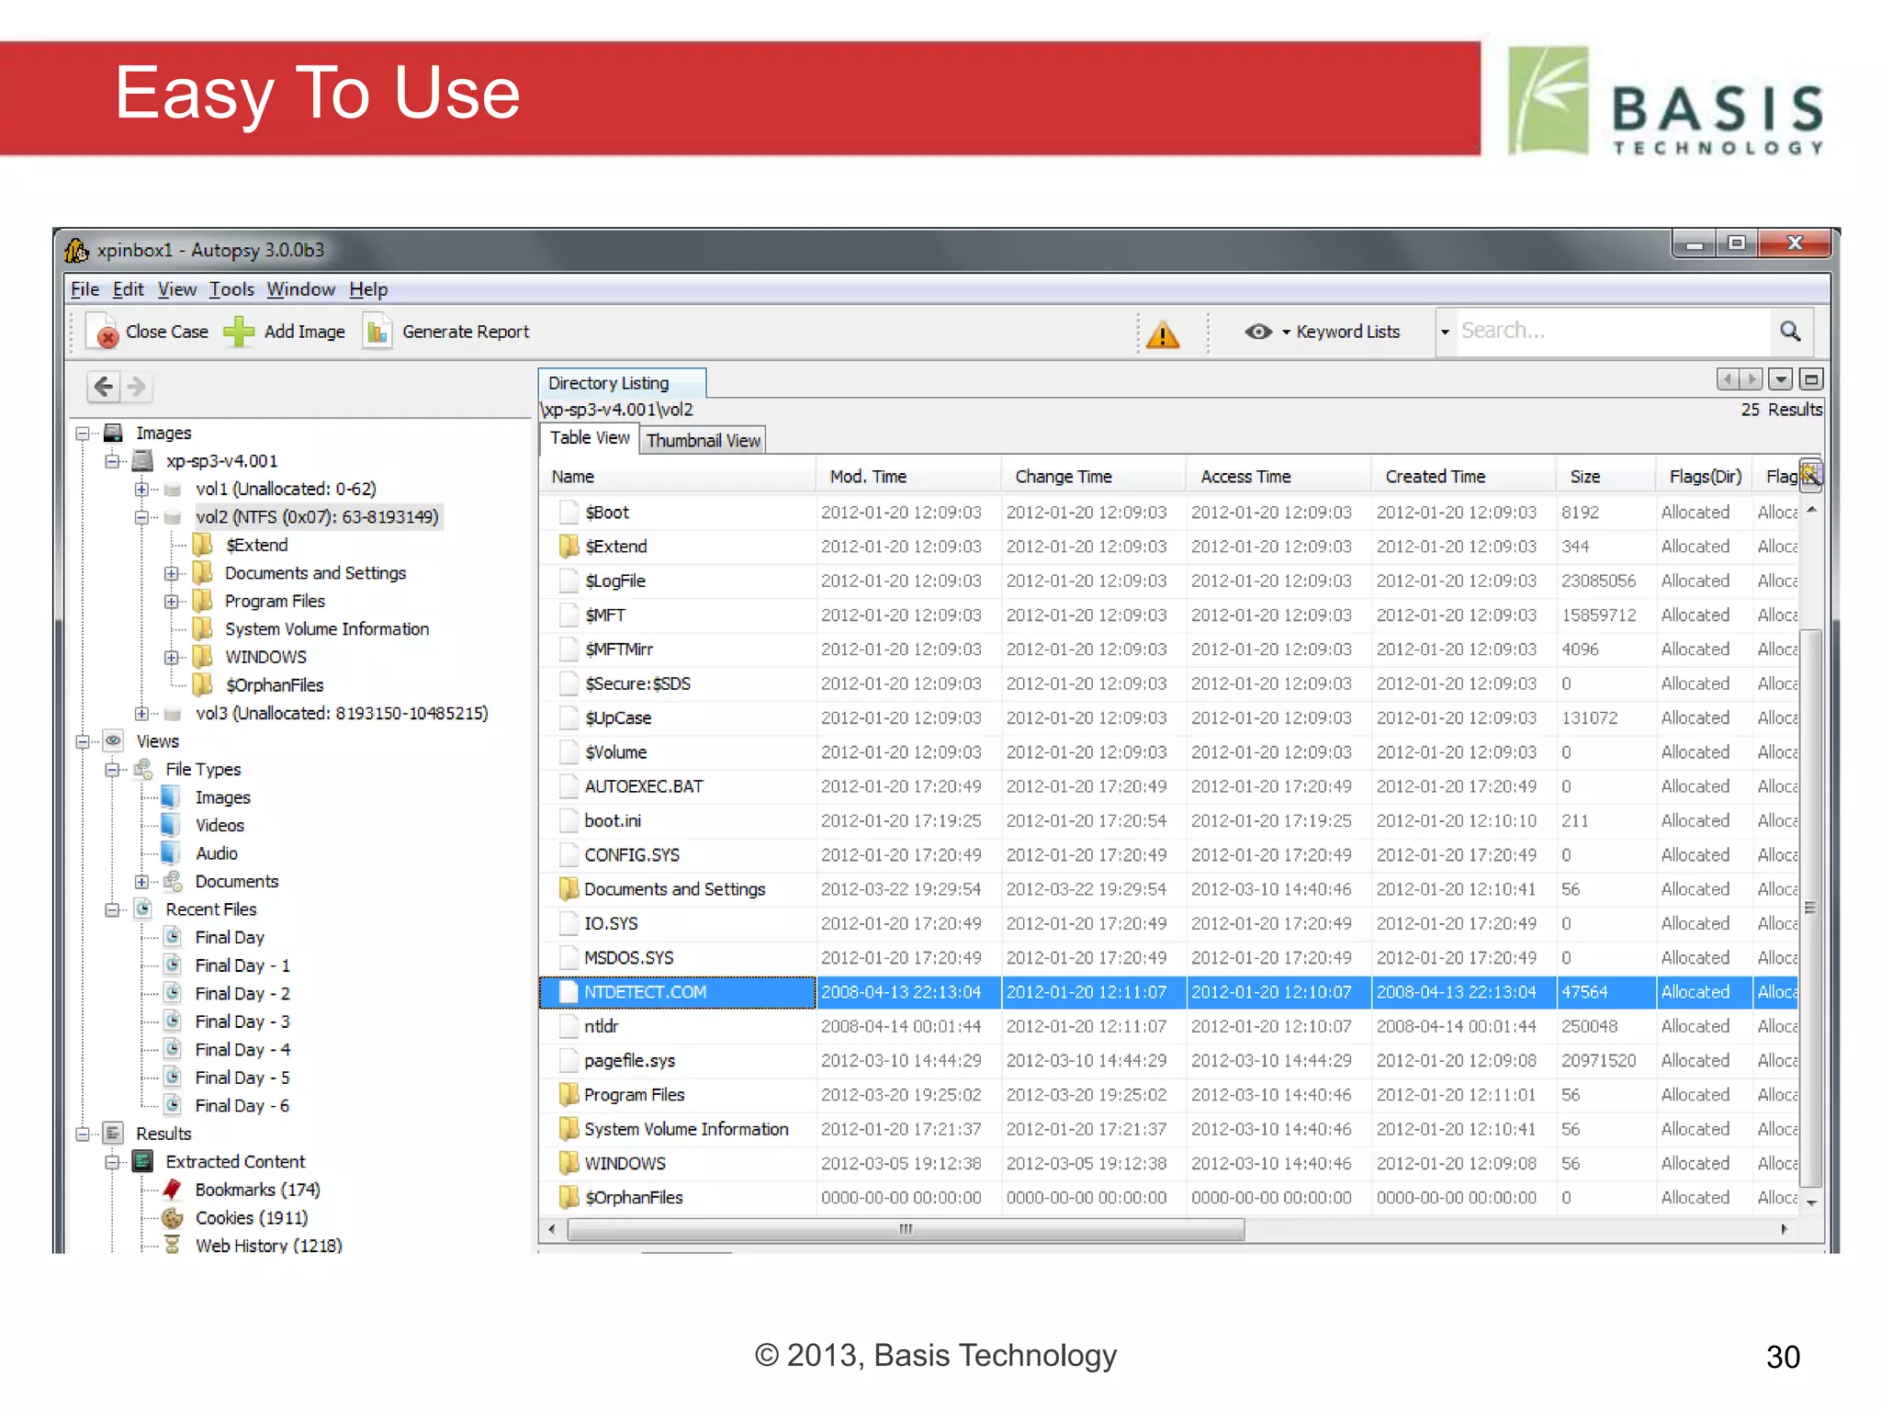Open the Tools menu

click(231, 289)
